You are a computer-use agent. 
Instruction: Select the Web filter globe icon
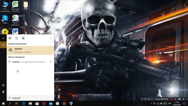(x=23, y=38)
